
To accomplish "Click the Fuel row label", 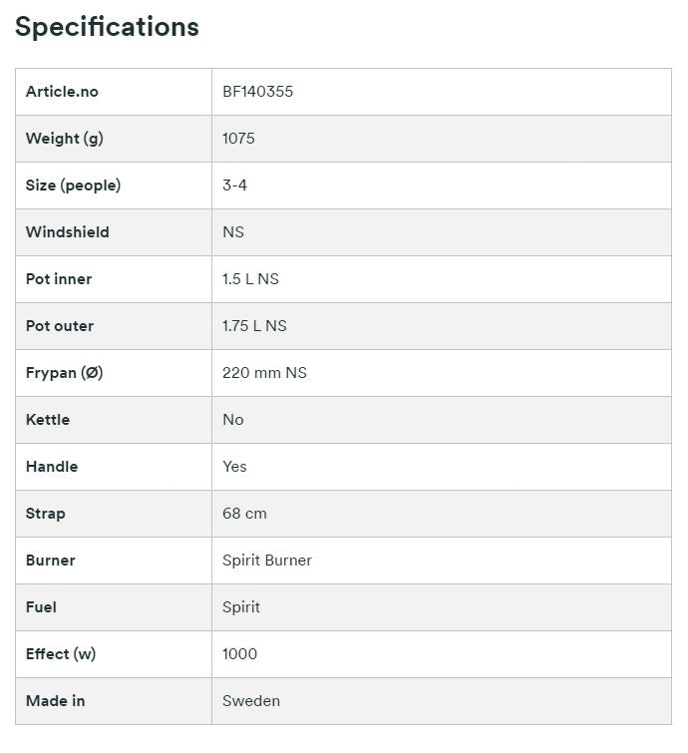I will (x=41, y=607).
